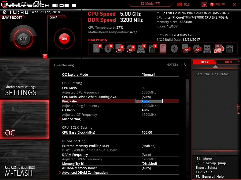This screenshot has height=180, width=241.
Task: Switch to the INFO tab
Action: tap(228, 62)
